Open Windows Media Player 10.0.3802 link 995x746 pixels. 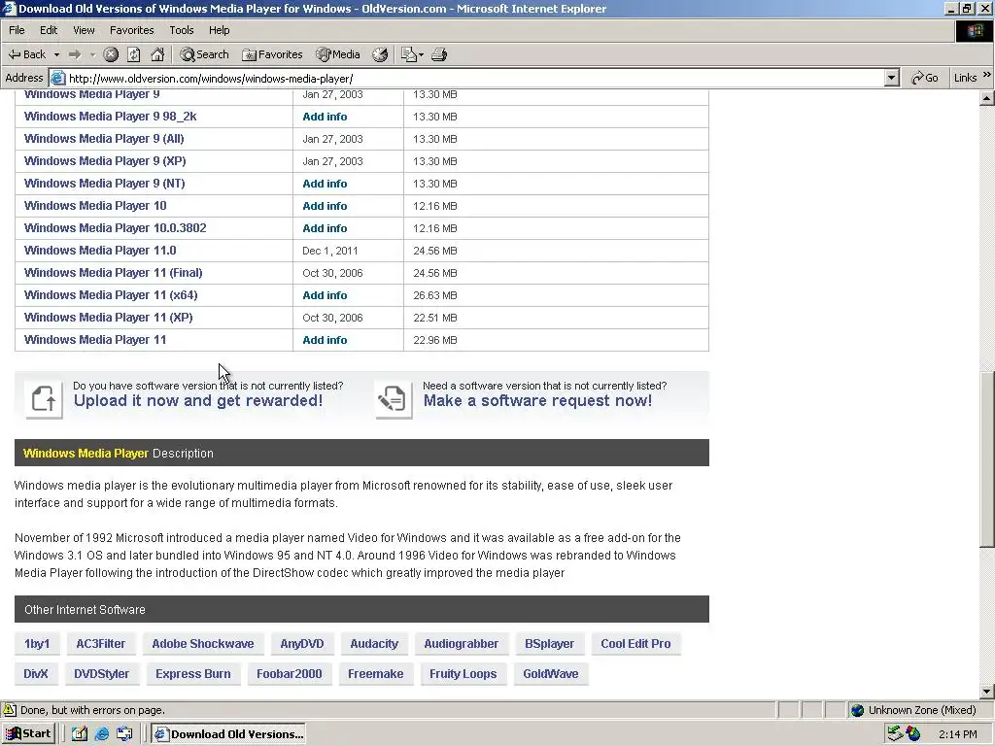115,227
